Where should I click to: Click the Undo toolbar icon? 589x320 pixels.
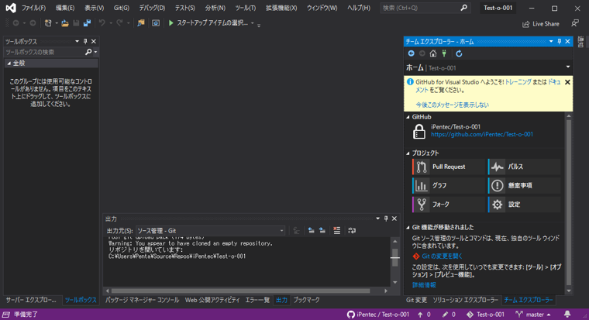[x=102, y=23]
